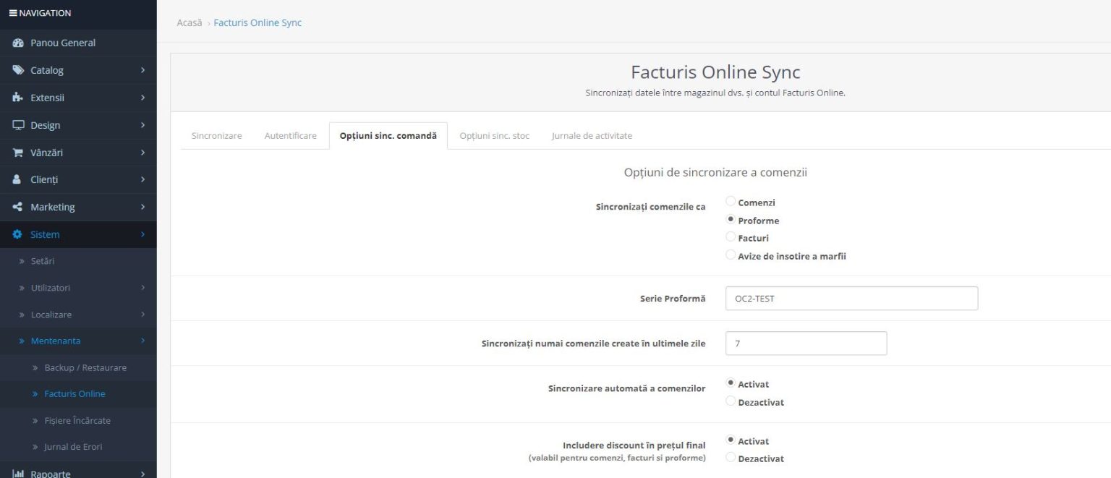
Task: Select the Opțiuni sinc. comandă tab
Action: (388, 136)
